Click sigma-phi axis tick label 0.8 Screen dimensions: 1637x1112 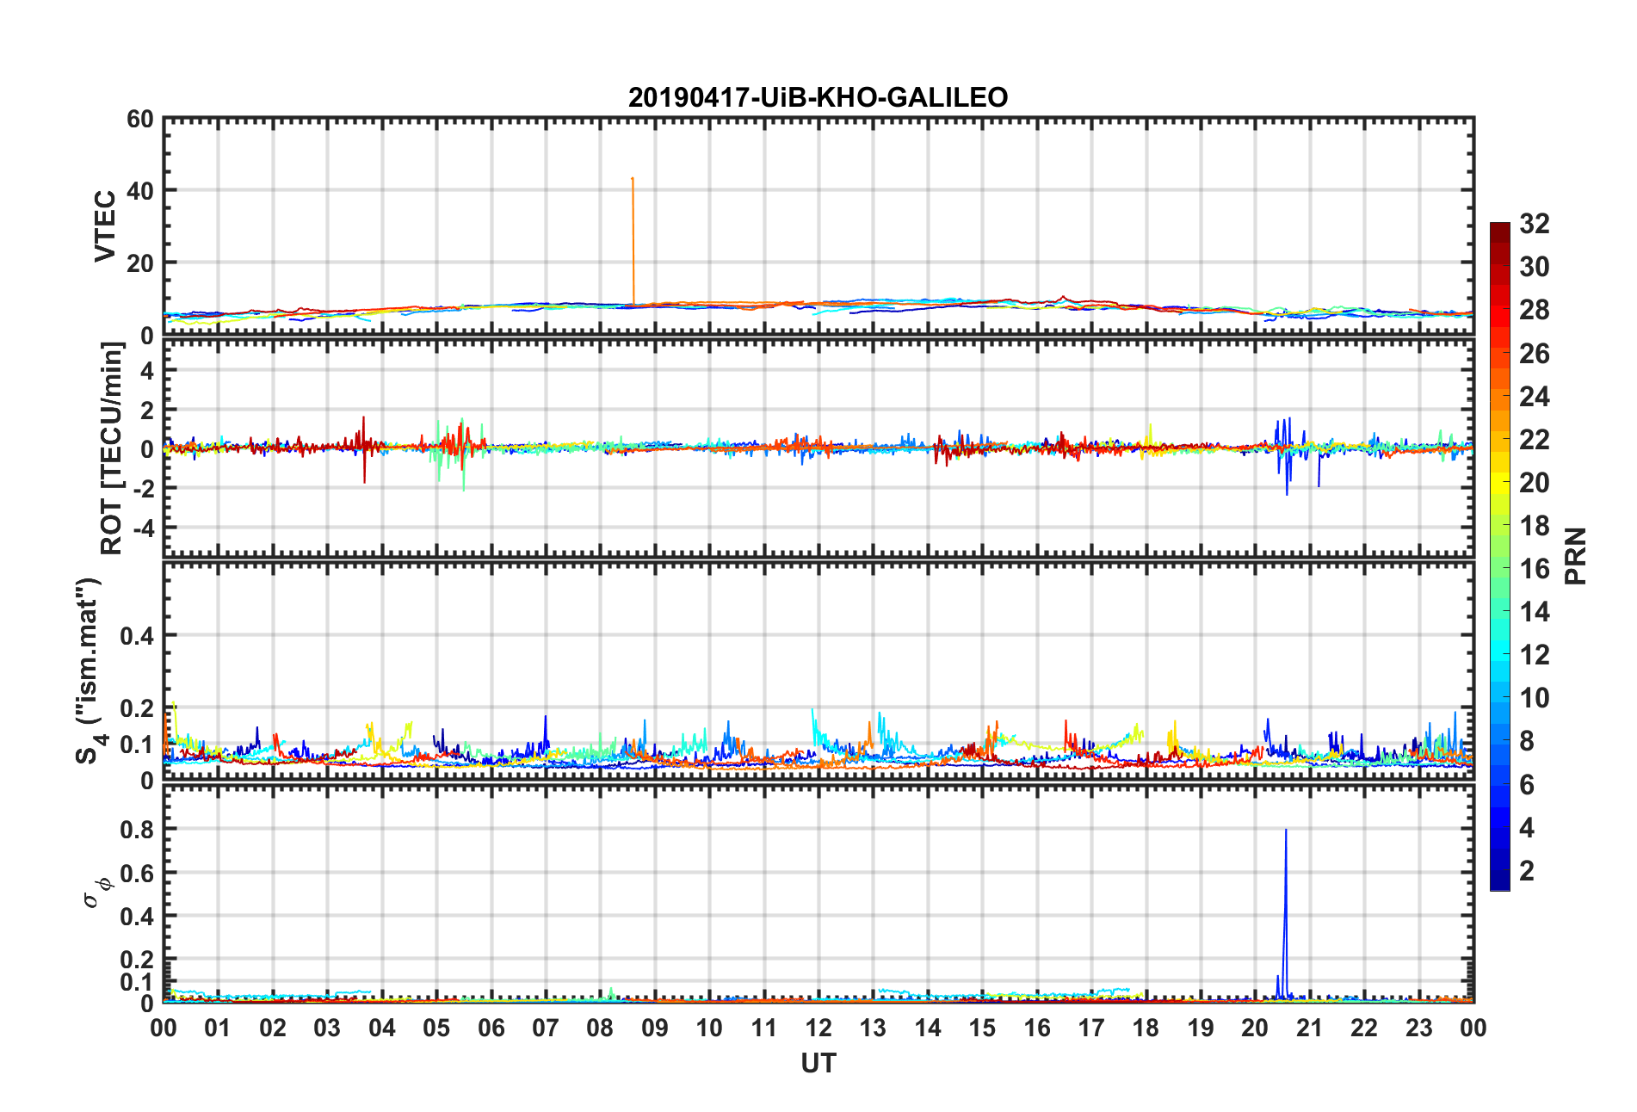pos(137,830)
